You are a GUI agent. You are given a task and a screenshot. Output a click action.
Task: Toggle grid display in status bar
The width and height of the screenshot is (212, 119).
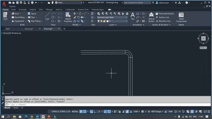81,112
